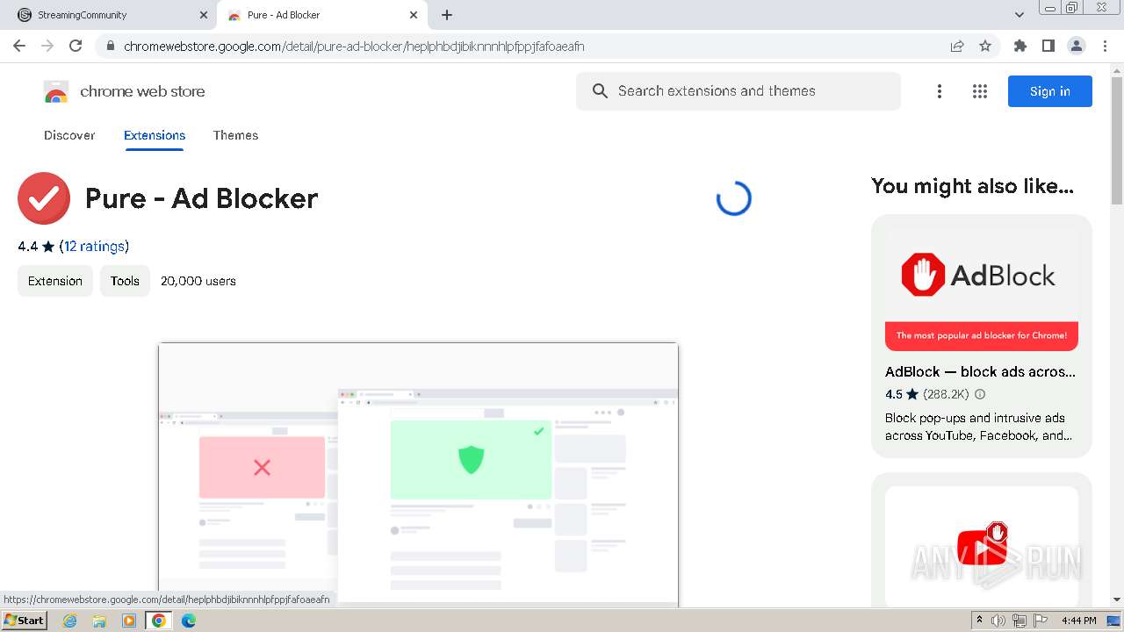Viewport: 1124px width, 632px height.
Task: Open the Windows Start menu
Action: [x=25, y=620]
